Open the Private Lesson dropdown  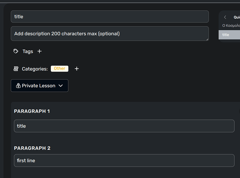tap(40, 85)
